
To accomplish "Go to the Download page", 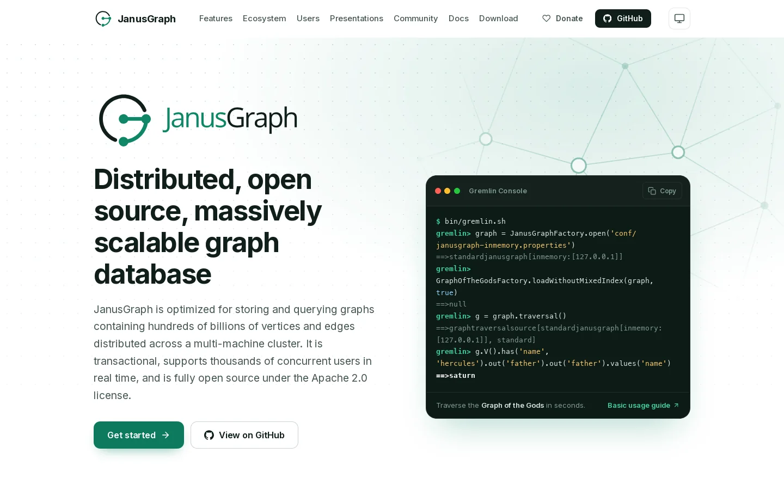I will (x=499, y=19).
